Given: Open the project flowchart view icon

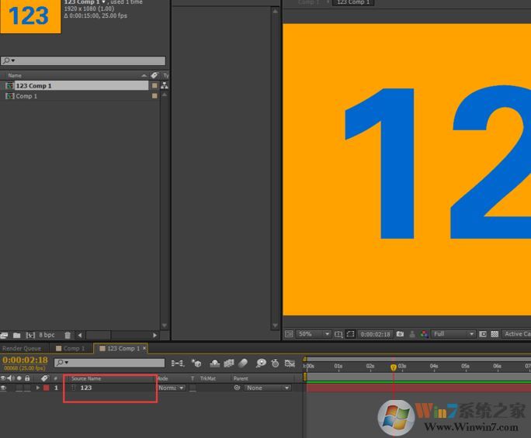Looking at the screenshot, I should tap(165, 86).
